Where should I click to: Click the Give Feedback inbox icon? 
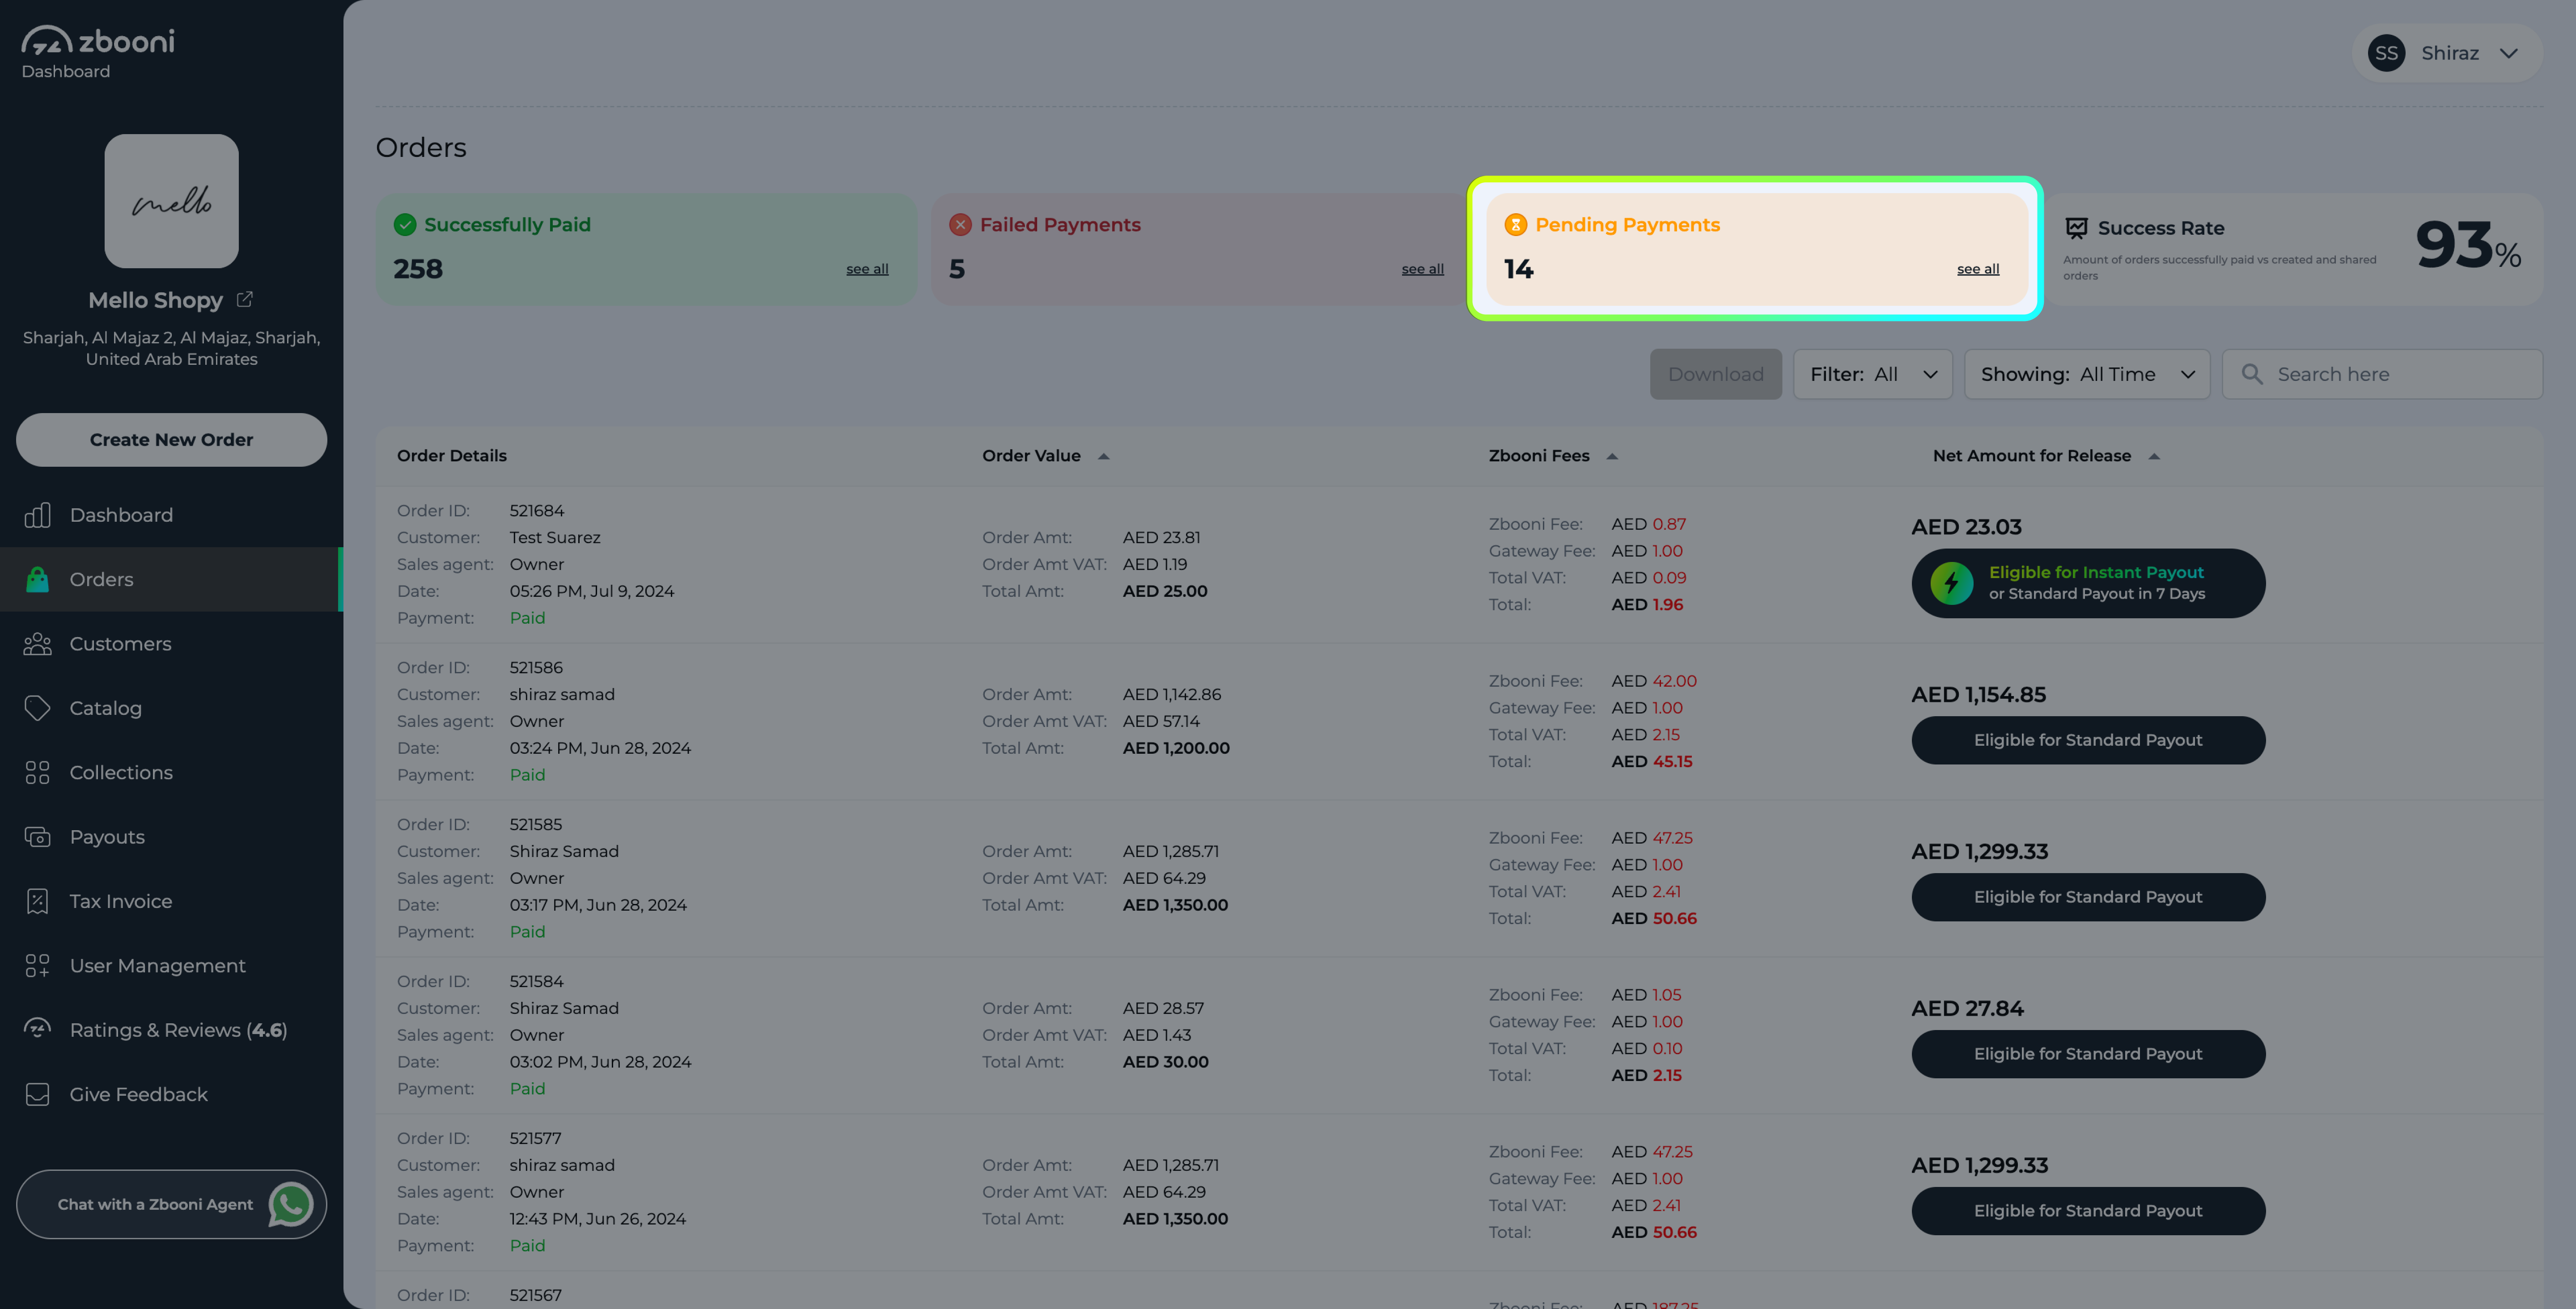(x=37, y=1094)
